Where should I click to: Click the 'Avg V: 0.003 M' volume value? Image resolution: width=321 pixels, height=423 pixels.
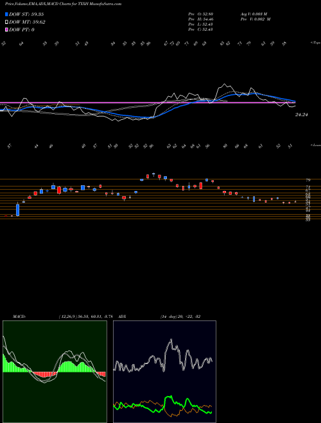pos(254,14)
